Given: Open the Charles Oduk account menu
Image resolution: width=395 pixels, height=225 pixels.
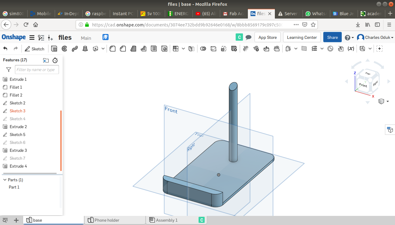Looking at the screenshot, I should click(375, 37).
